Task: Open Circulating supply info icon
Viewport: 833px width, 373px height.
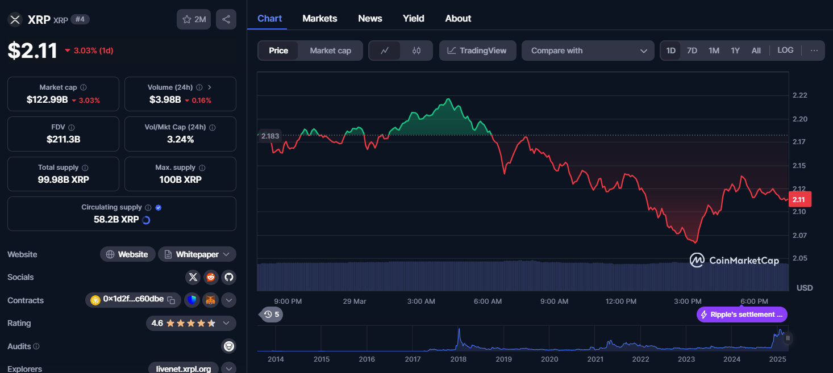Action: [148, 208]
